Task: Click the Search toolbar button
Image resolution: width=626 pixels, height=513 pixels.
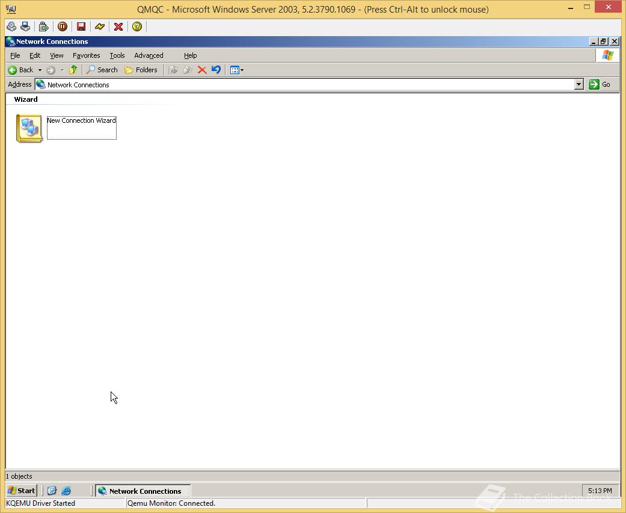Action: (x=102, y=70)
